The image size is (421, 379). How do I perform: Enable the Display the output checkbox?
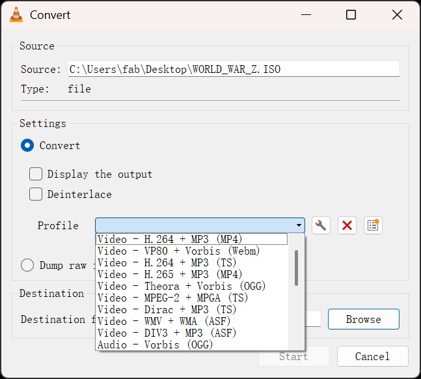pyautogui.click(x=36, y=174)
